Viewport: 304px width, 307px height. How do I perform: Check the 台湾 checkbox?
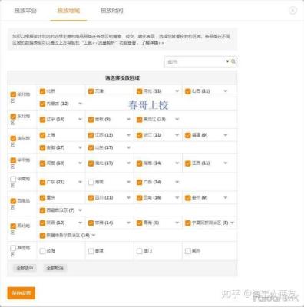point(42,251)
